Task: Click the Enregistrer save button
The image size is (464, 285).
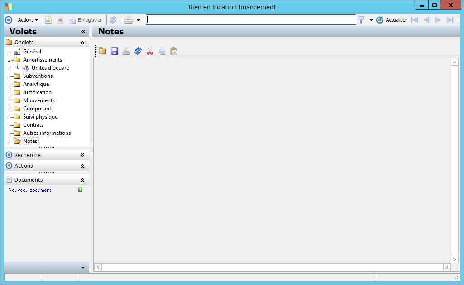Action: (86, 20)
